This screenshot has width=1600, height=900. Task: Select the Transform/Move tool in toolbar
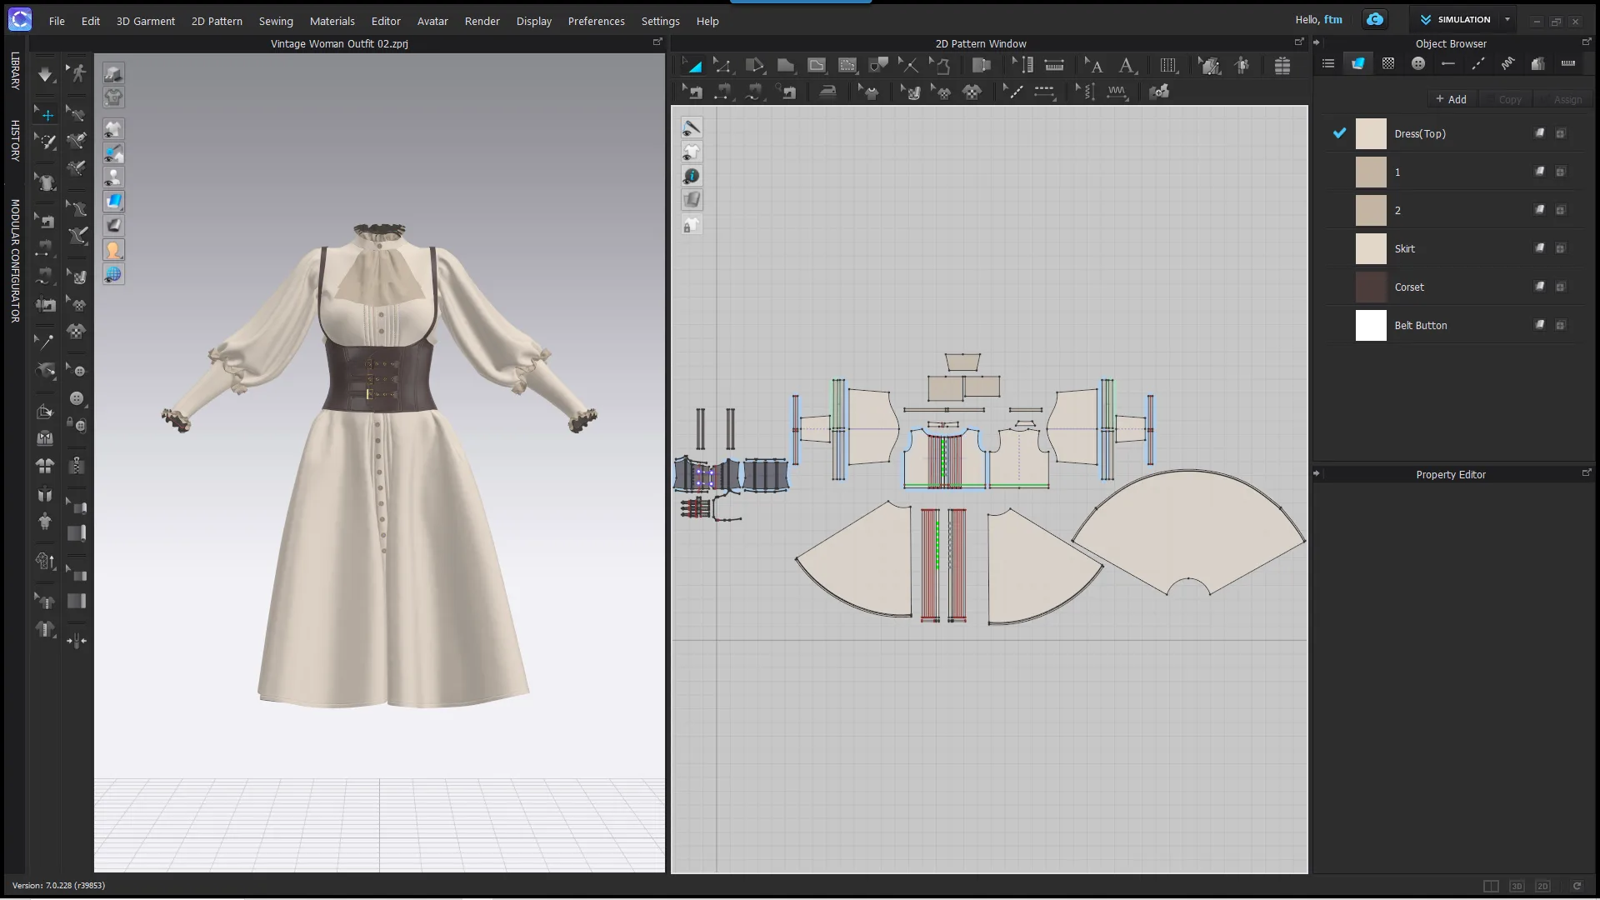pyautogui.click(x=44, y=113)
